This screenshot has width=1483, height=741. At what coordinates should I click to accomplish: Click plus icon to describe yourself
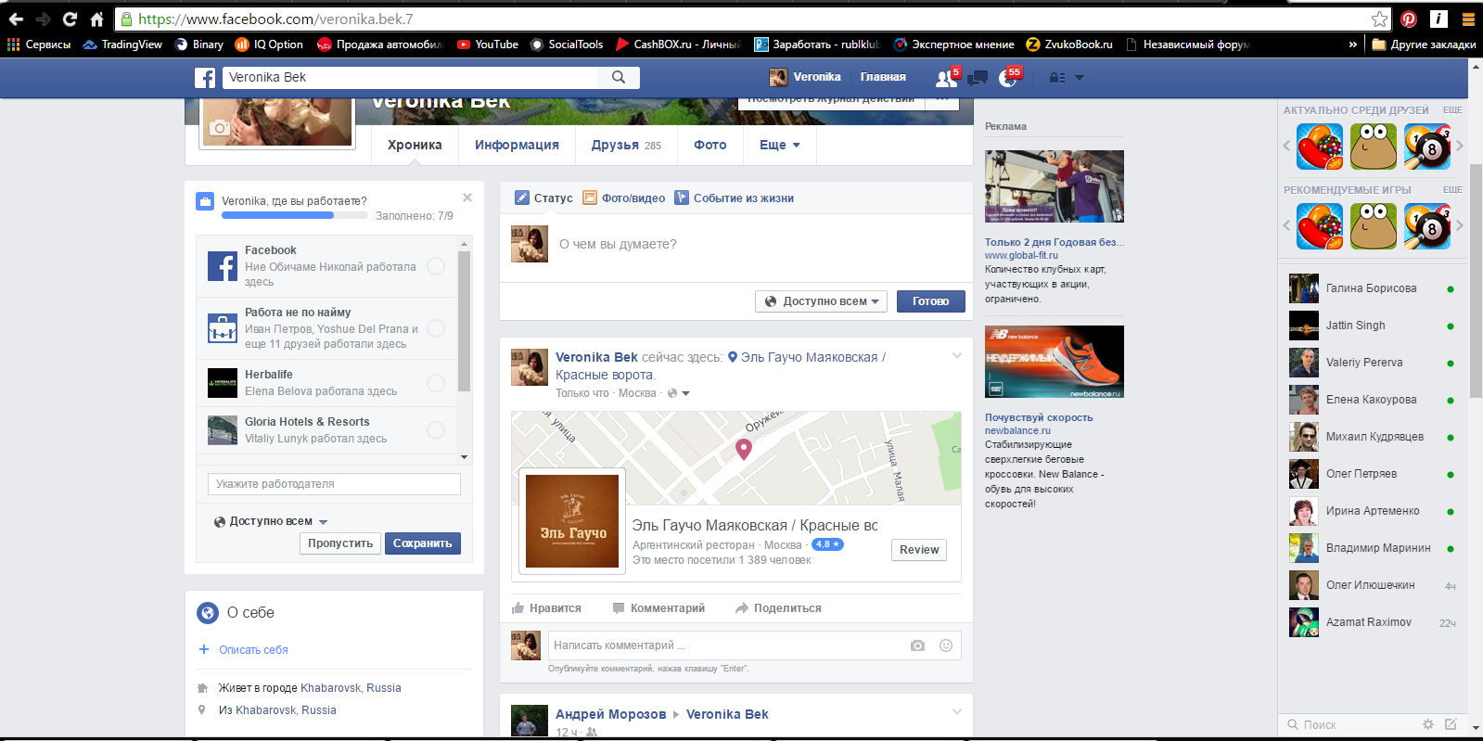pos(204,649)
